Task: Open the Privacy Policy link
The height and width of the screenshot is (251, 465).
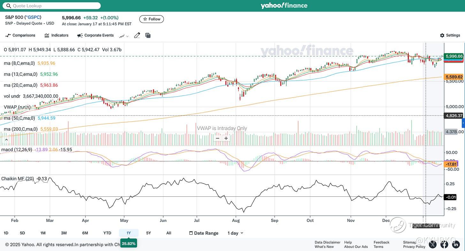Action: 414,247
